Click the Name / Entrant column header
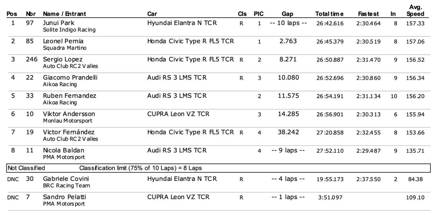 tap(64, 14)
